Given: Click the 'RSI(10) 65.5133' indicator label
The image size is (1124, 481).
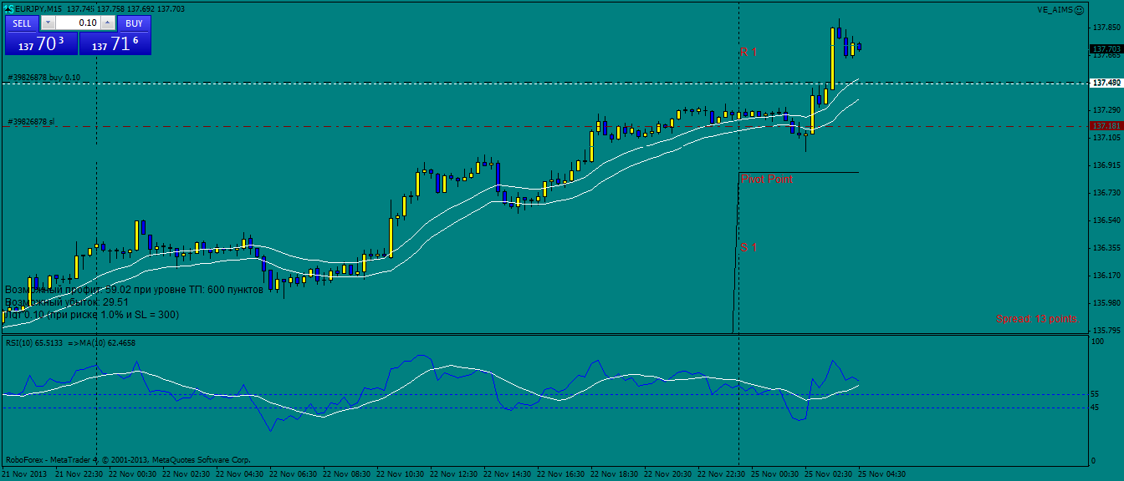Looking at the screenshot, I should coord(33,342).
